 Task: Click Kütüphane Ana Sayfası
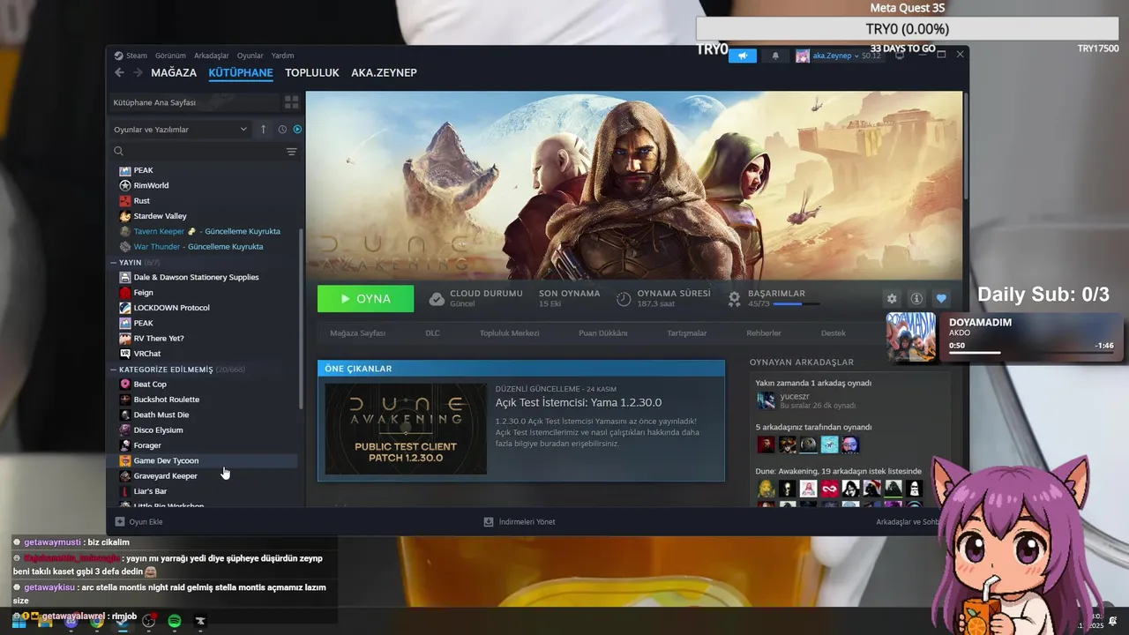193,102
